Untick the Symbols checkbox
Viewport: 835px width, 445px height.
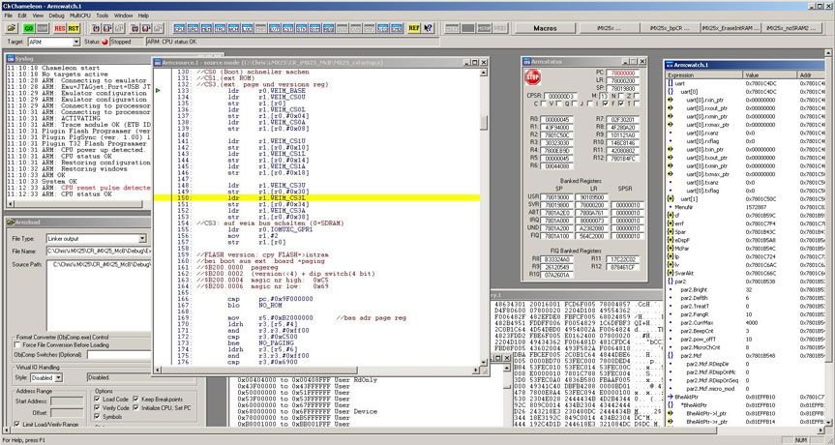point(98,416)
